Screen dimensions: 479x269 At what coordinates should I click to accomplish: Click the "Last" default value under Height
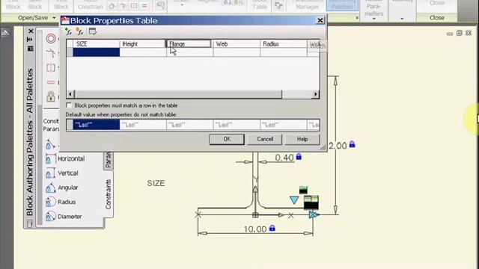[143, 125]
